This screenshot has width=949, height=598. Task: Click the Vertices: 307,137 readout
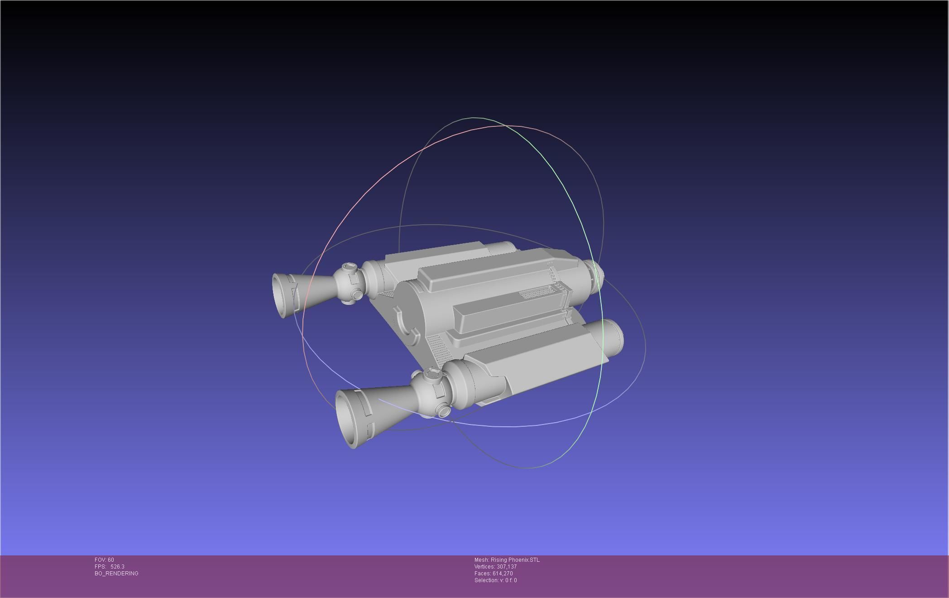(x=495, y=567)
